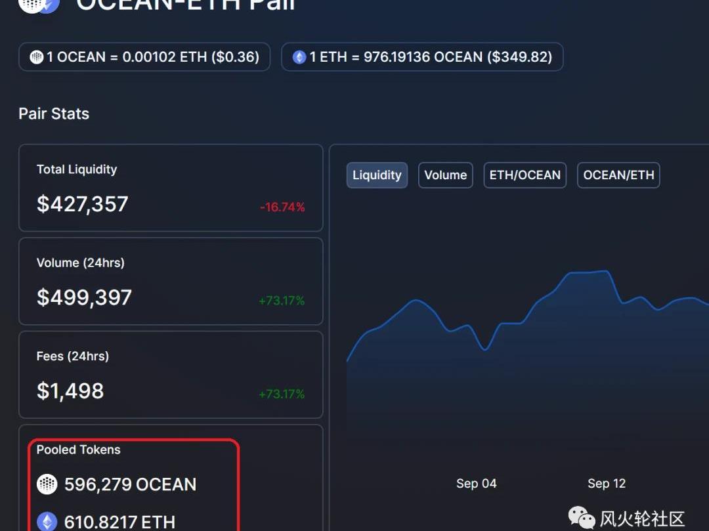
Task: Click the OCEAN icon in Pooled Tokens
Action: pos(47,484)
